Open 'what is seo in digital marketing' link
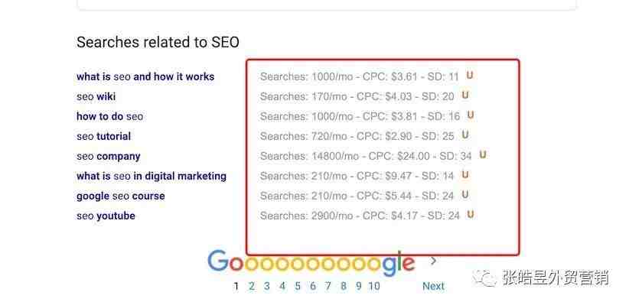 click(x=152, y=176)
